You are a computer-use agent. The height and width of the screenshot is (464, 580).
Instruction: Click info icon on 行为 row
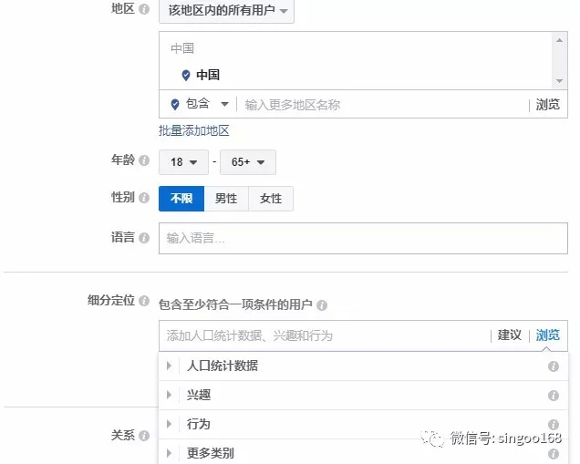[x=554, y=425]
